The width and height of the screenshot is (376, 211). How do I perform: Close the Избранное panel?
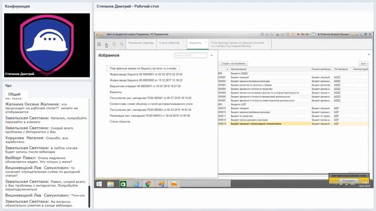(211, 56)
